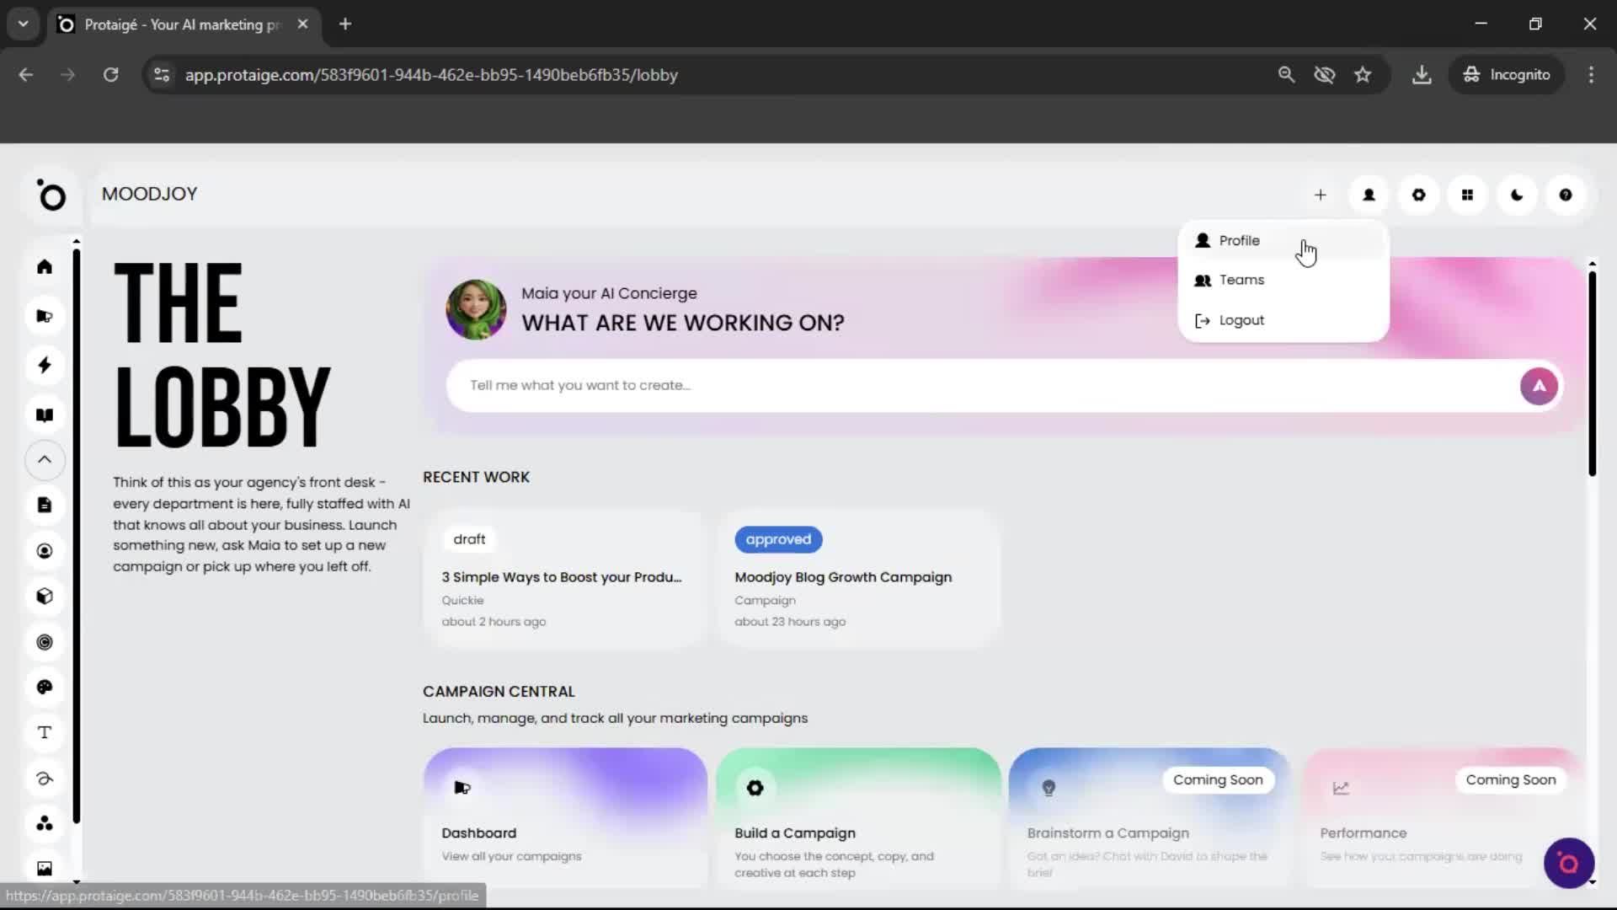Select Profile from the account menu
Viewport: 1617px width, 910px height.
(1238, 240)
